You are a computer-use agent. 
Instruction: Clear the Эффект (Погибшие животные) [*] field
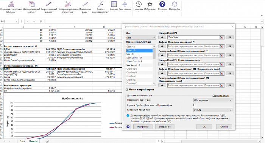click(230, 46)
